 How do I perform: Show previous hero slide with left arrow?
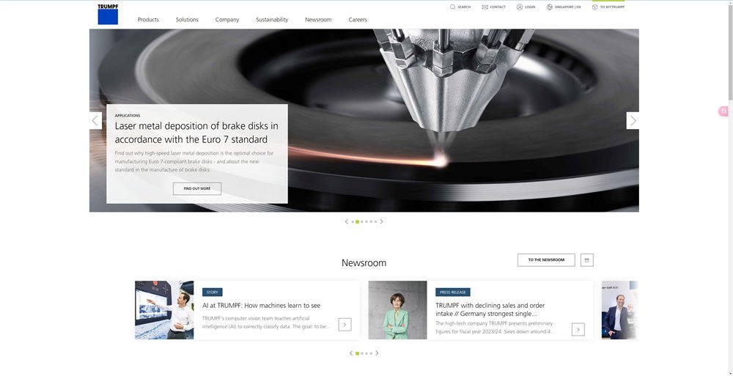95,121
